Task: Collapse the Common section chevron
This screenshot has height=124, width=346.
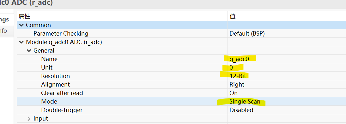Action: (x=21, y=25)
